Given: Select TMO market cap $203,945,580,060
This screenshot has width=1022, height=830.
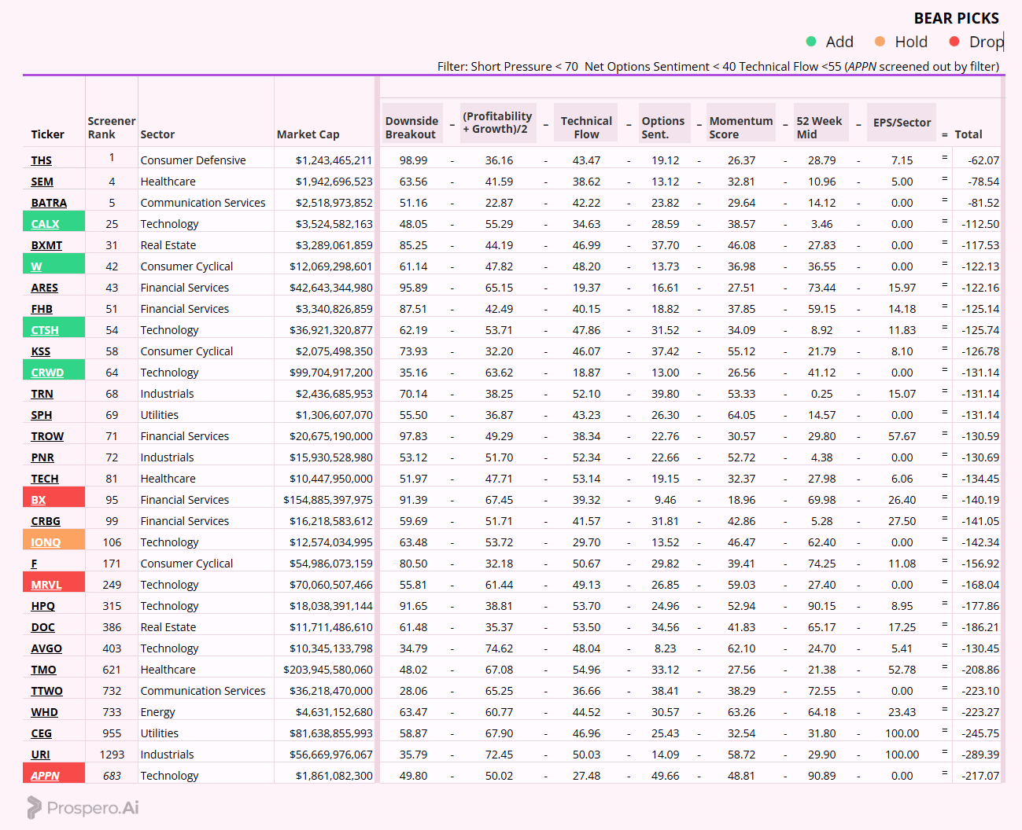Looking at the screenshot, I should (x=328, y=670).
